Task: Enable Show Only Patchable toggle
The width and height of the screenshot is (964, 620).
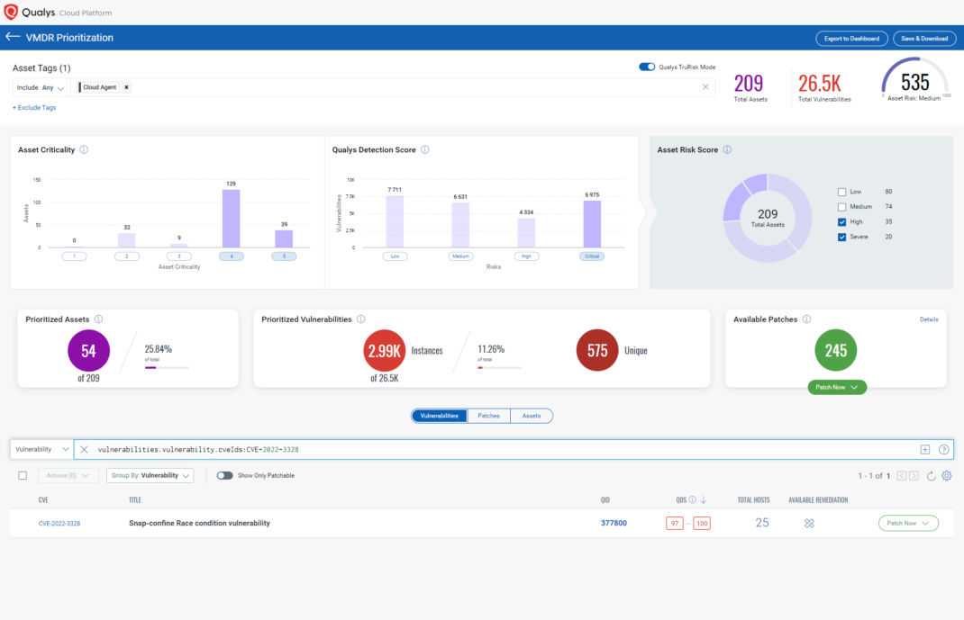Action: pyautogui.click(x=224, y=475)
